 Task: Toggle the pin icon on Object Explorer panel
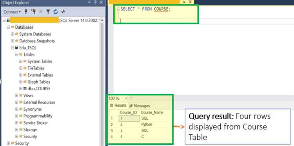coord(95,2)
